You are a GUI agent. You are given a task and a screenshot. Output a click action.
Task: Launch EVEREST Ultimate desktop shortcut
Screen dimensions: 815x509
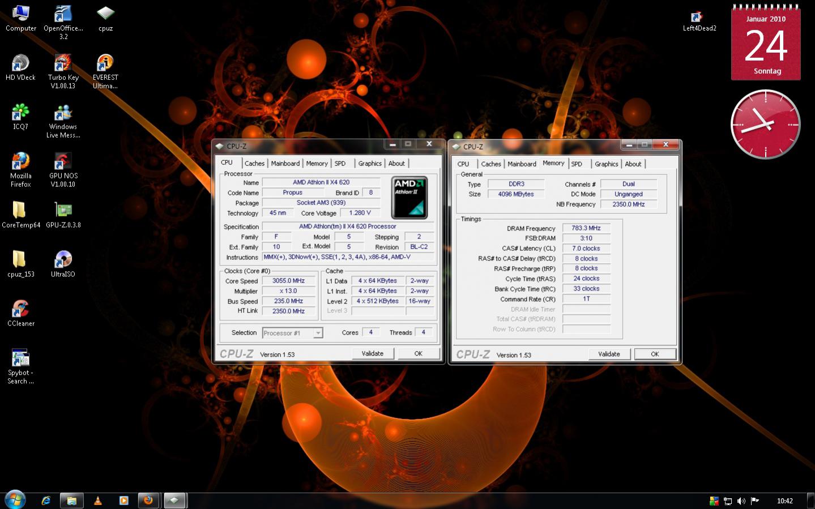point(105,71)
